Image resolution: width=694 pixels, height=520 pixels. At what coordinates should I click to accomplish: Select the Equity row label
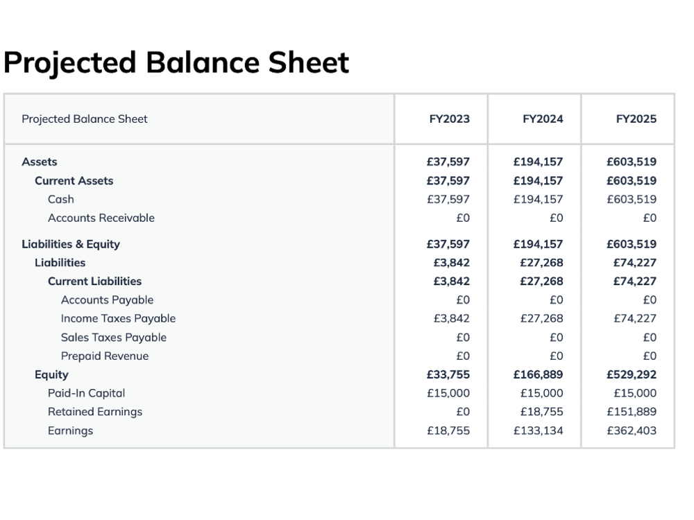coord(51,375)
